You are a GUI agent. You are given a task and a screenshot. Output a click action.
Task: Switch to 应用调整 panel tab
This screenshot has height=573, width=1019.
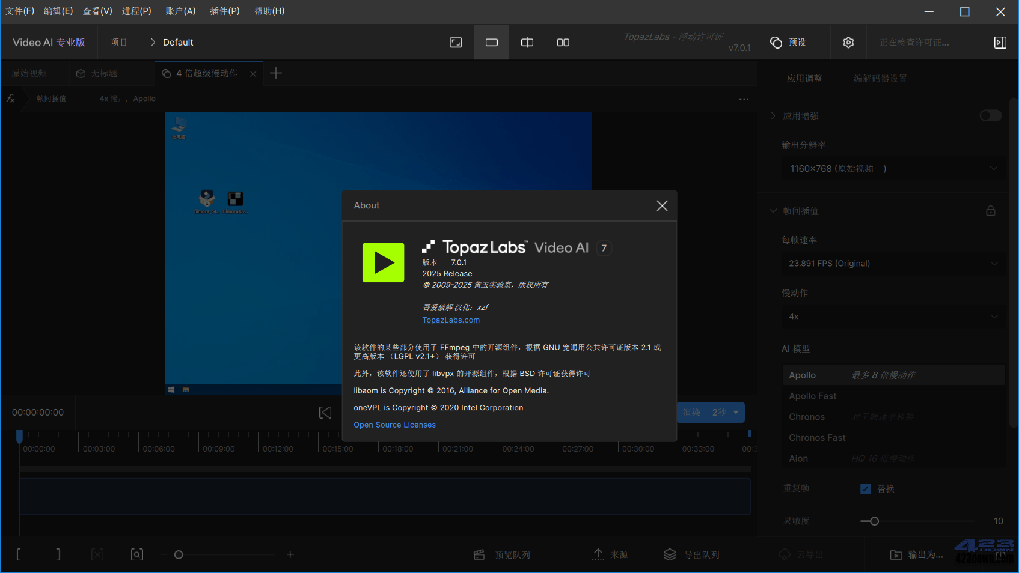pyautogui.click(x=804, y=79)
